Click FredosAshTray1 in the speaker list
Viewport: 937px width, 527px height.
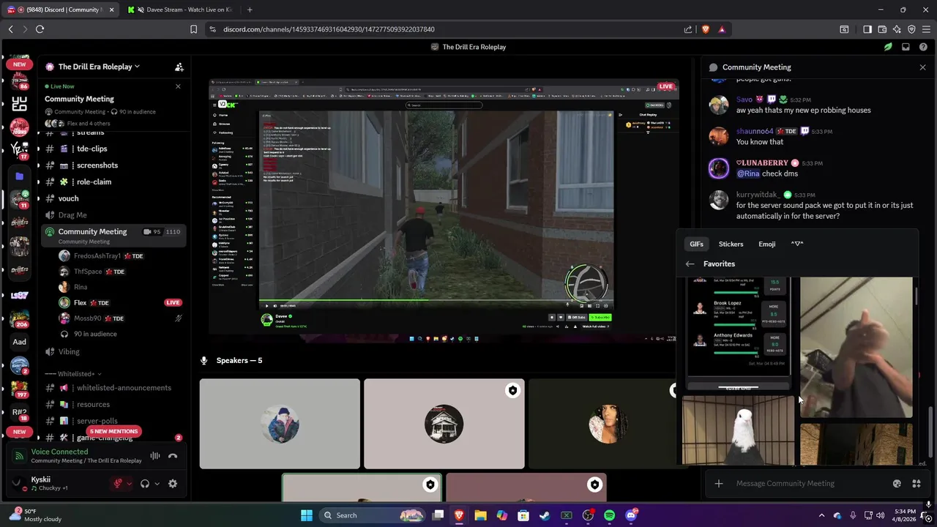97,256
